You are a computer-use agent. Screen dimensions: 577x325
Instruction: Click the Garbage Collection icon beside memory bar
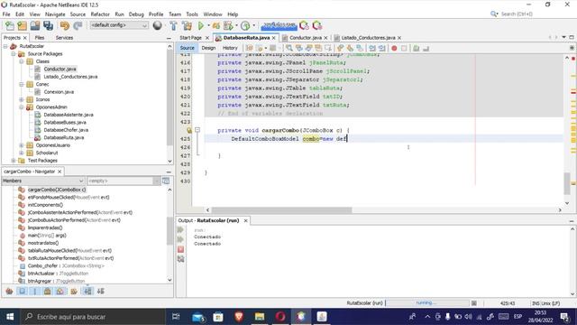point(305,25)
